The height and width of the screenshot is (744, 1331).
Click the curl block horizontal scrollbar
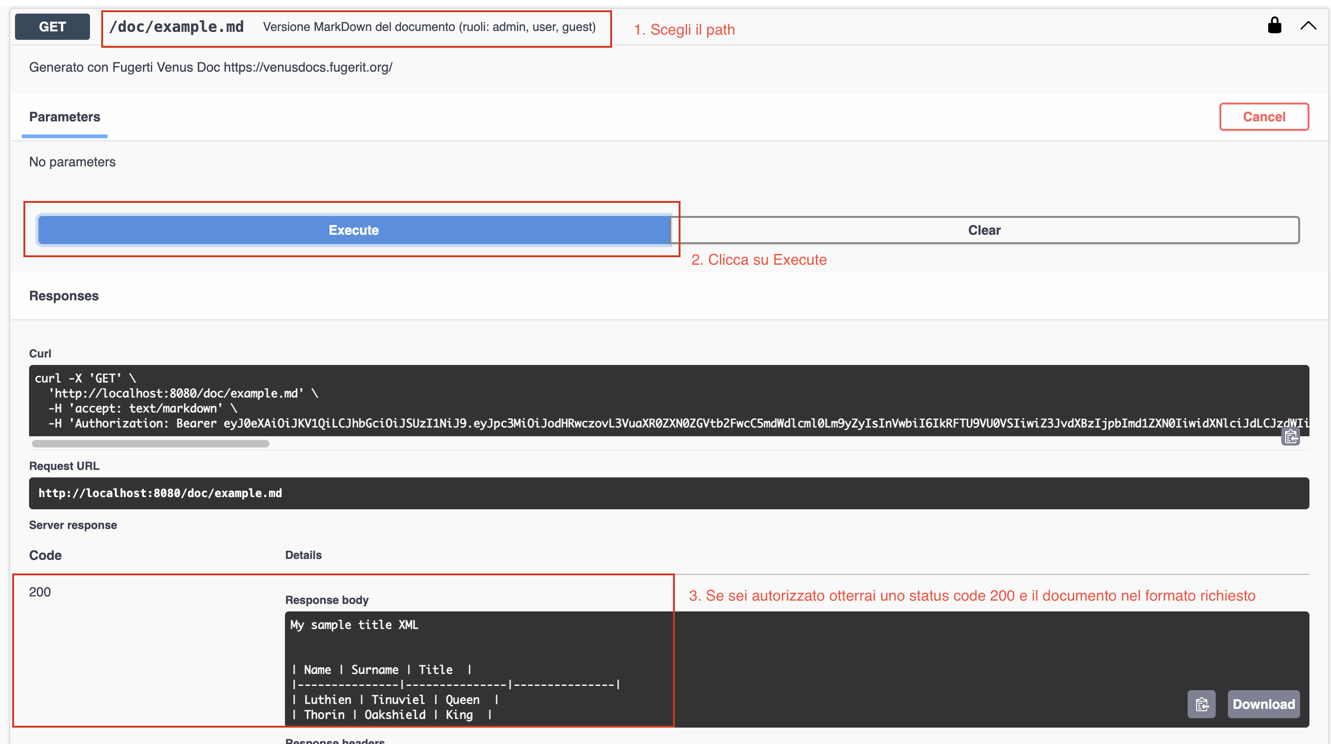[150, 443]
